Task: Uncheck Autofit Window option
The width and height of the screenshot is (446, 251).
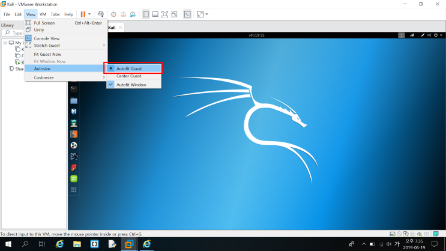Action: pyautogui.click(x=134, y=85)
